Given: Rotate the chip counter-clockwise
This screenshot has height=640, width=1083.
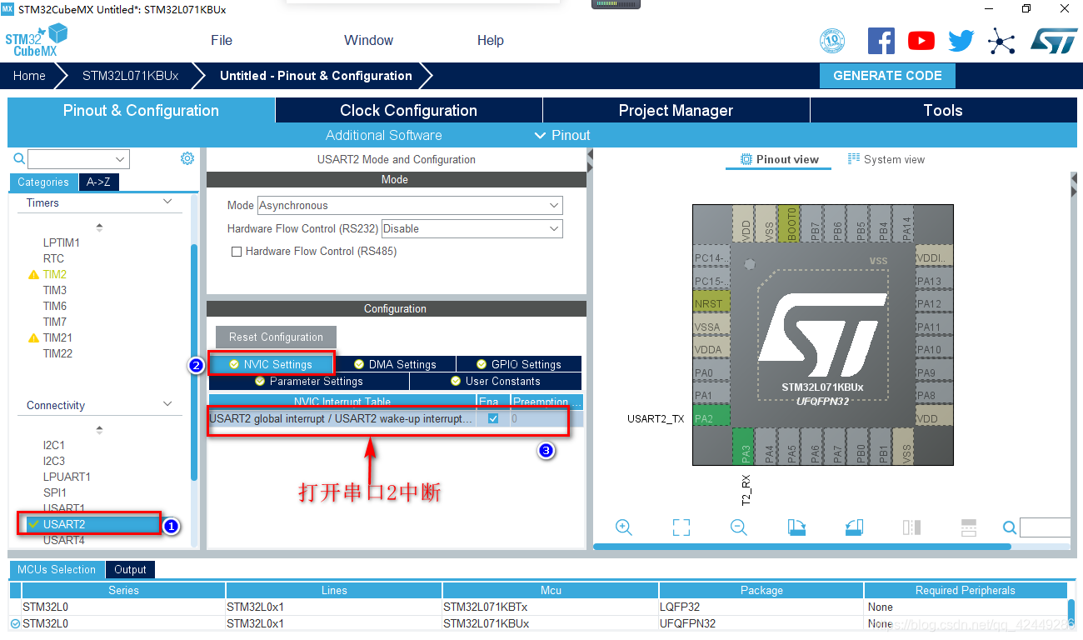Looking at the screenshot, I should pyautogui.click(x=854, y=527).
